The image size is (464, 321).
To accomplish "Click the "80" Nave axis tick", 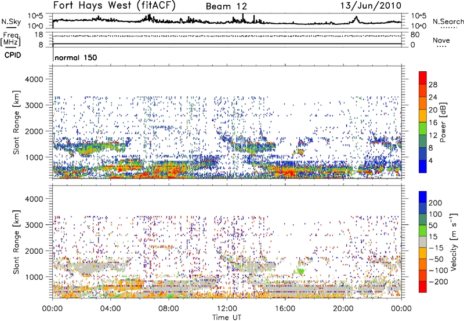I will click(x=415, y=35).
